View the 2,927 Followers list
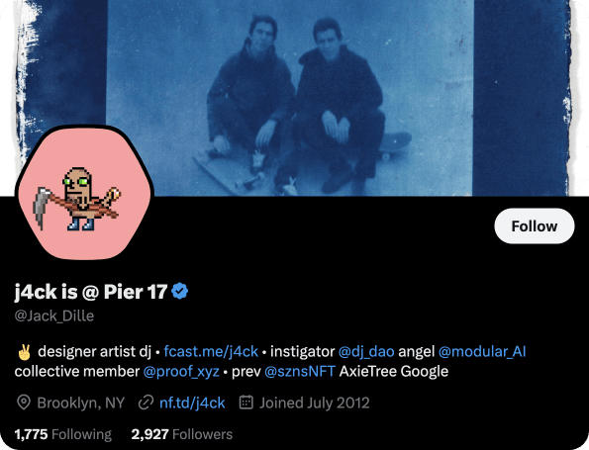The width and height of the screenshot is (589, 450). coord(182,434)
